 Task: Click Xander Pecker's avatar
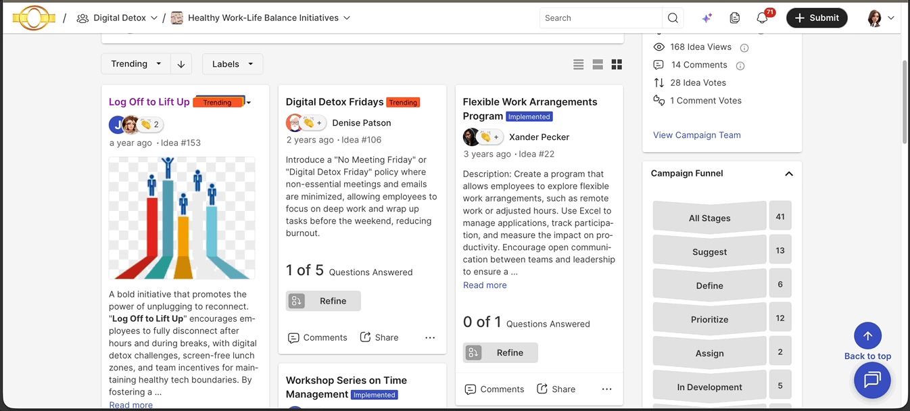pyautogui.click(x=471, y=137)
